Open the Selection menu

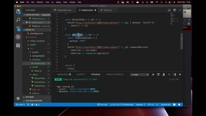40,2
